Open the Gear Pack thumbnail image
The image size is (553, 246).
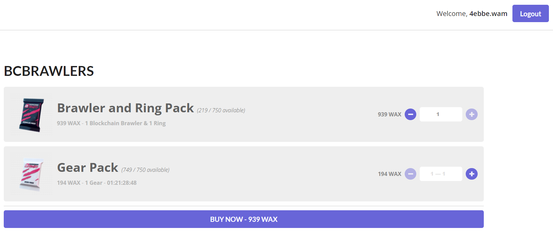(x=31, y=174)
